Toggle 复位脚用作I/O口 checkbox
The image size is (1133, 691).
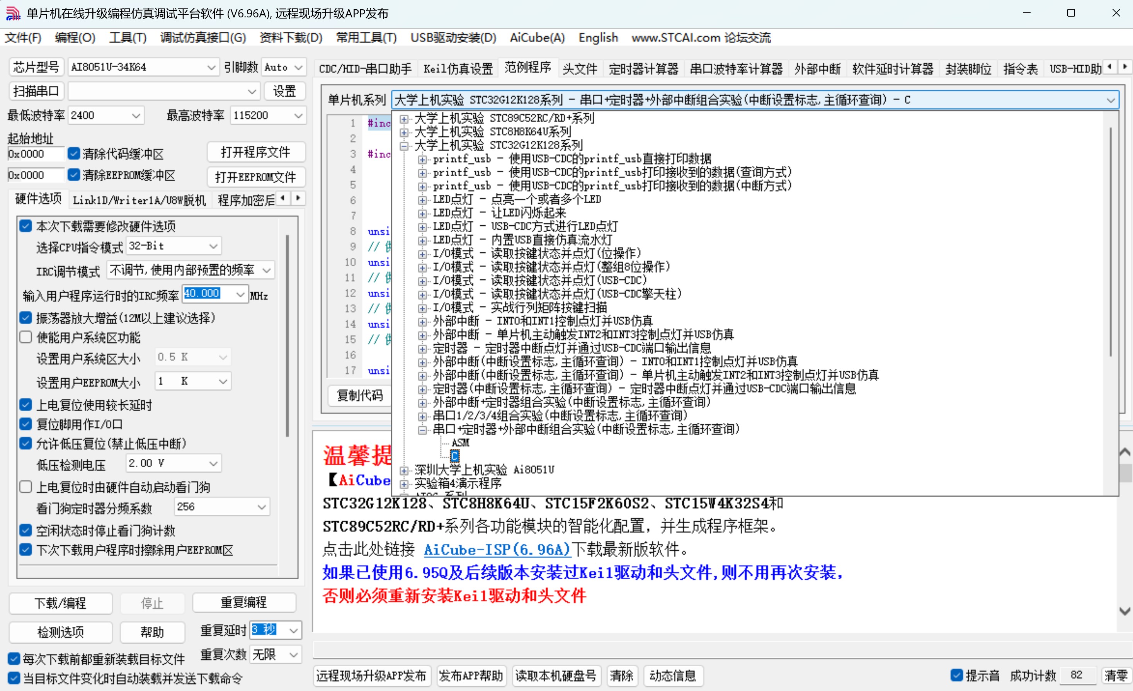click(26, 424)
